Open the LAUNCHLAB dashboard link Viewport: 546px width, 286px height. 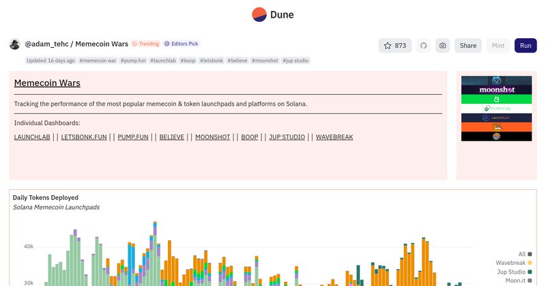coord(32,137)
